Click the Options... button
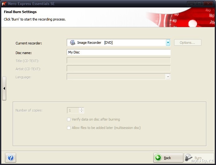The height and width of the screenshot is (165, 216). coord(188,43)
